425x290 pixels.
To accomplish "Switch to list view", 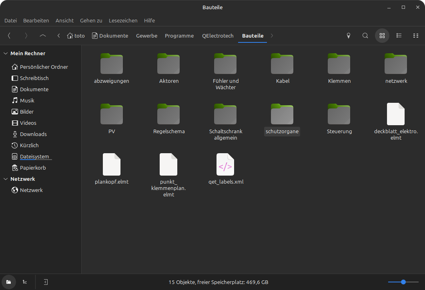I will 399,36.
